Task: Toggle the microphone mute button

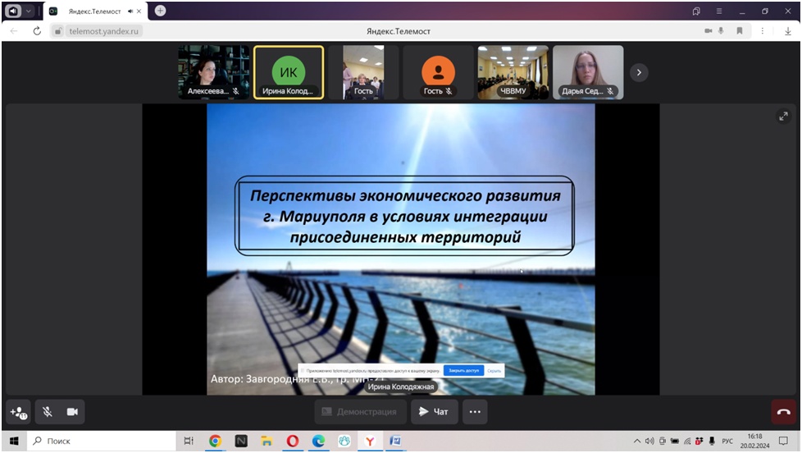Action: tap(48, 412)
